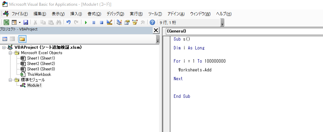The width and height of the screenshot is (323, 132).
Task: Open the Object Browser icon
Action: (135, 22)
